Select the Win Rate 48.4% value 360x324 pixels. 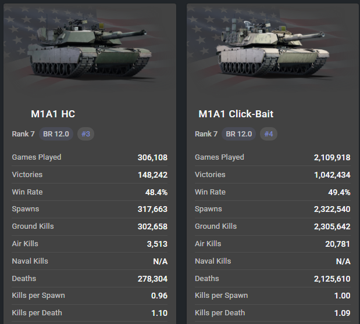(x=156, y=192)
